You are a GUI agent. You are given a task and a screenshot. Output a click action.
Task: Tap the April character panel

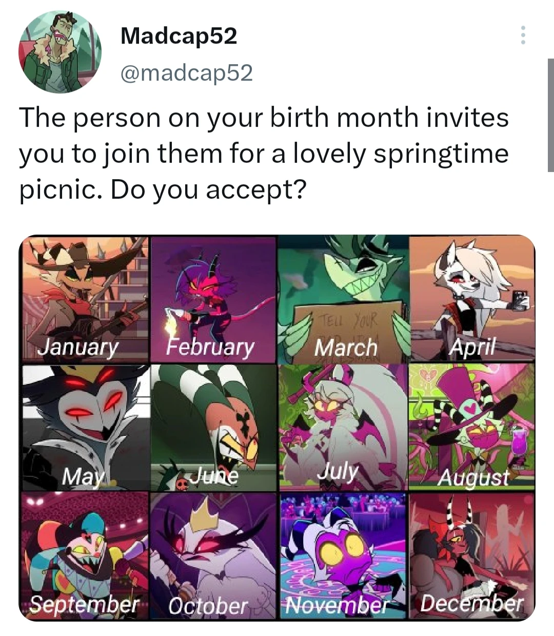pos(472,299)
